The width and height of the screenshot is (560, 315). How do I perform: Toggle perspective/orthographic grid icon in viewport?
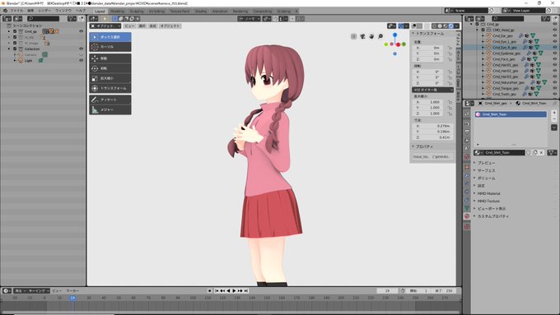[x=353, y=36]
